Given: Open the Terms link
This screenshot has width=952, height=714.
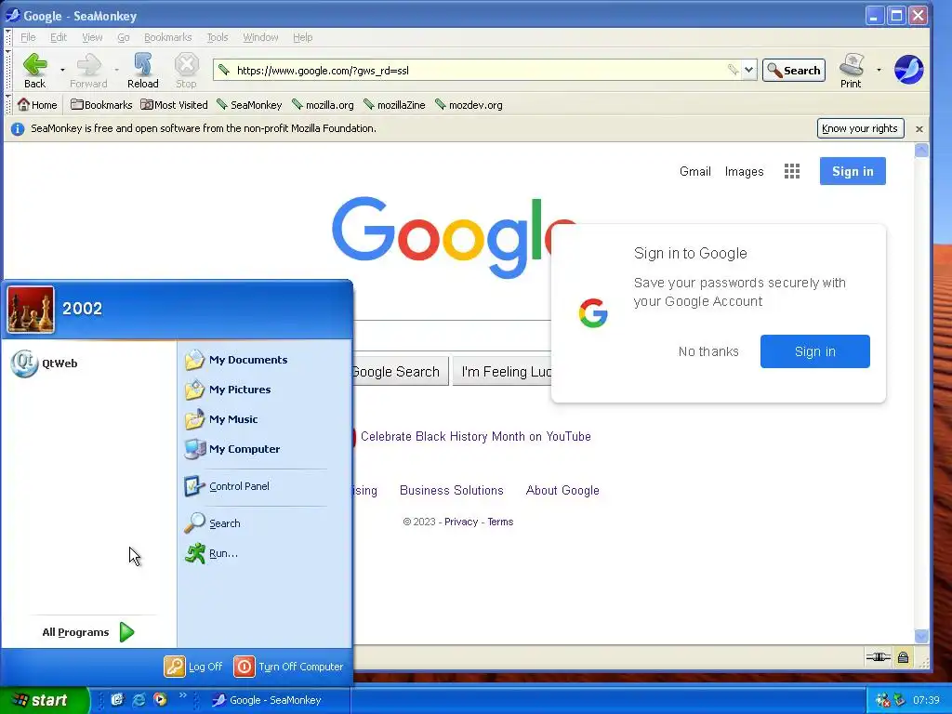Looking at the screenshot, I should (500, 522).
